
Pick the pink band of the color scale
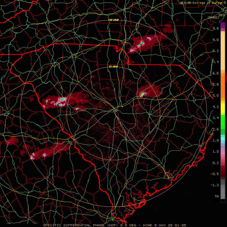click(x=223, y=153)
